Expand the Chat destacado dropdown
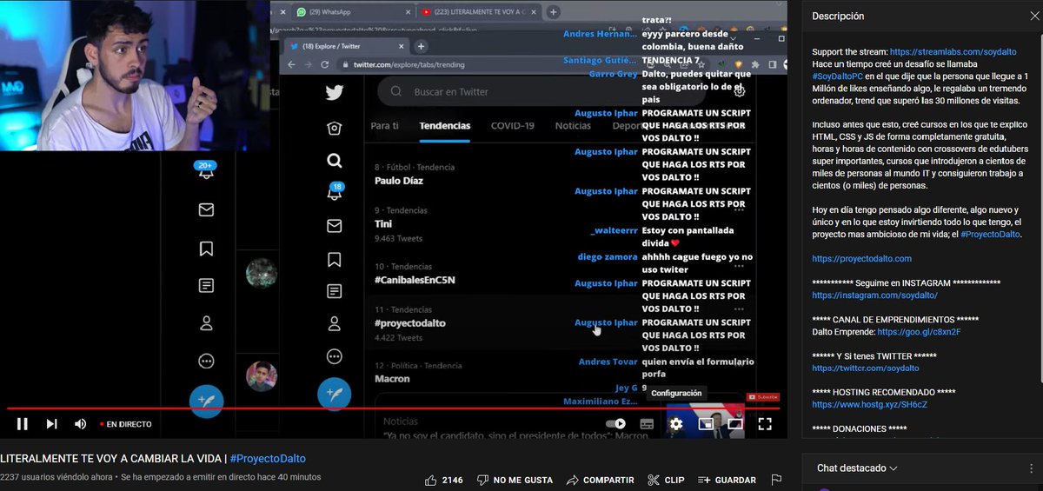Image resolution: width=1043 pixels, height=491 pixels. (857, 468)
